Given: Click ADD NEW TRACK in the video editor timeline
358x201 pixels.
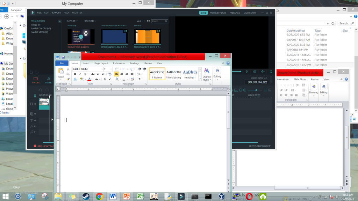Looking at the screenshot, I should 44,146.
